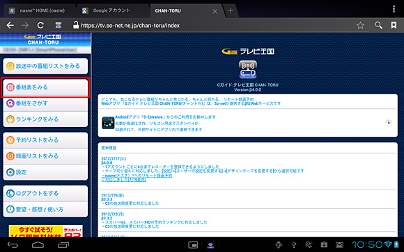404x252 pixels.
Task: Tap the 10:50 clock in status bar
Action: (367, 244)
